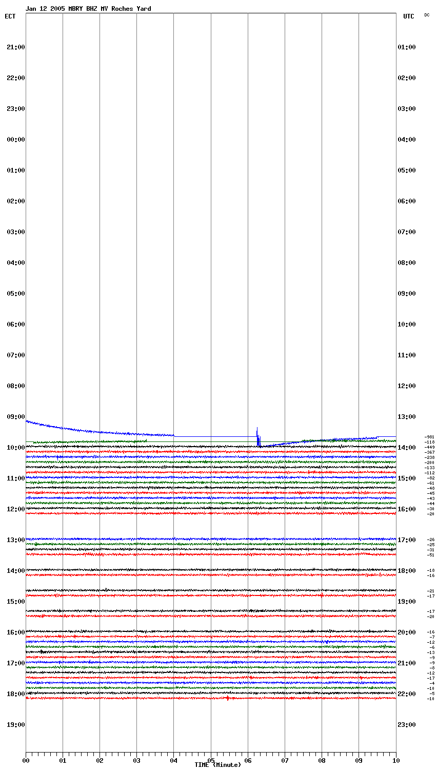
Task: Click the DC value -118
Action: tap(429, 442)
